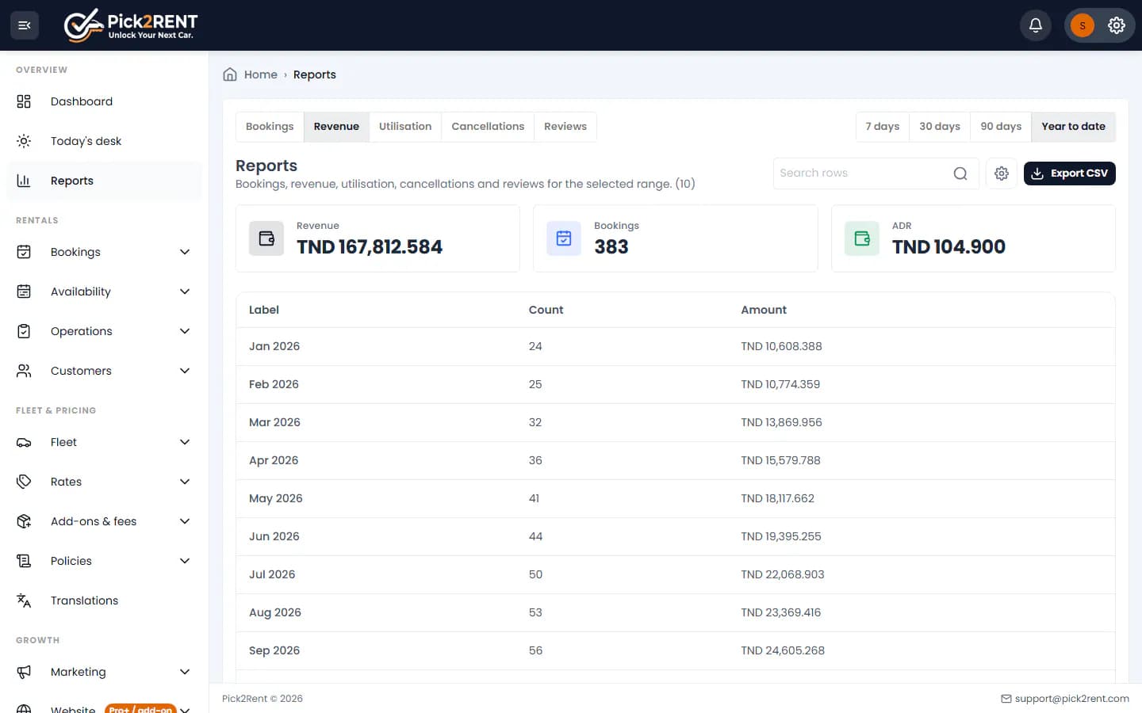Image resolution: width=1142 pixels, height=713 pixels.
Task: Expand the Marketing menu chevron
Action: click(185, 672)
